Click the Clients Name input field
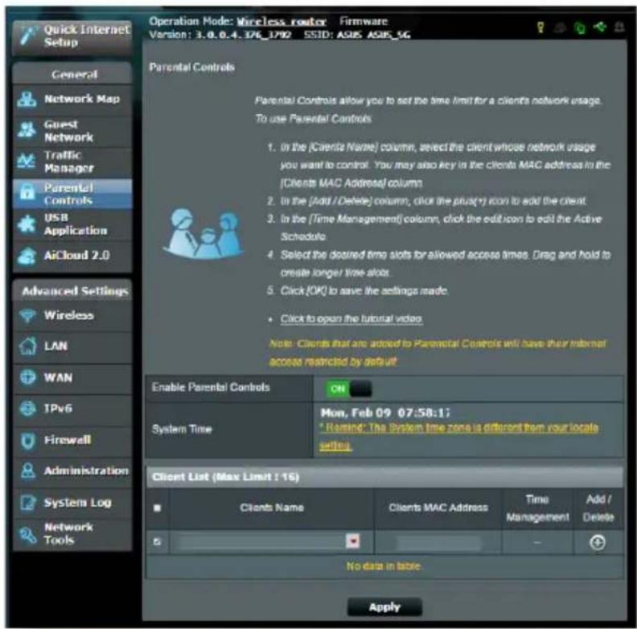This screenshot has height=629, width=637. pos(262,541)
